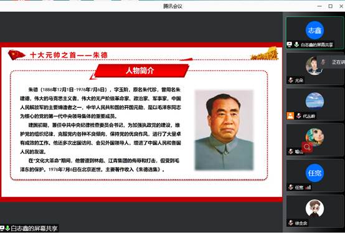Select the blue 任宽 avatar circle
Screen dimensions: 345x233
[x=314, y=173]
